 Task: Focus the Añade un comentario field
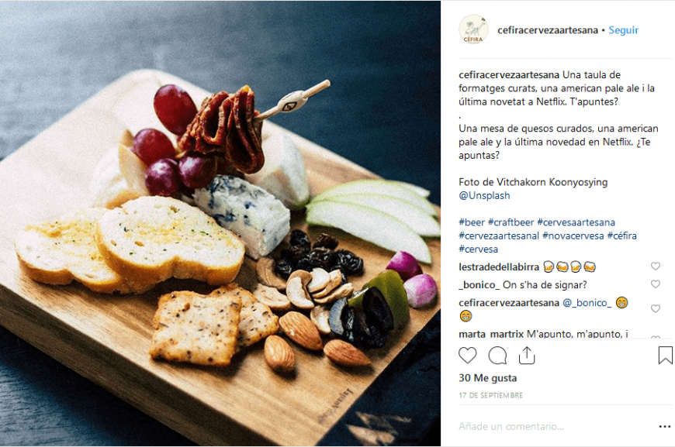[556, 426]
